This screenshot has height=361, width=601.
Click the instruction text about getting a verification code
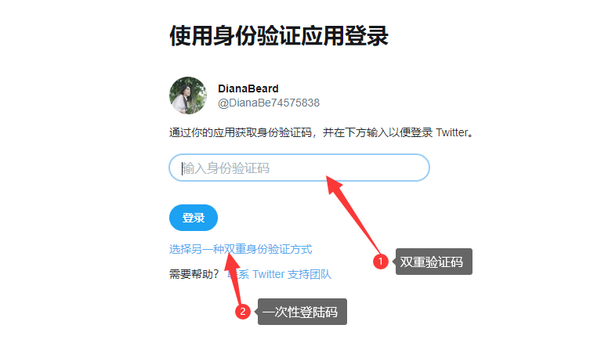(322, 132)
